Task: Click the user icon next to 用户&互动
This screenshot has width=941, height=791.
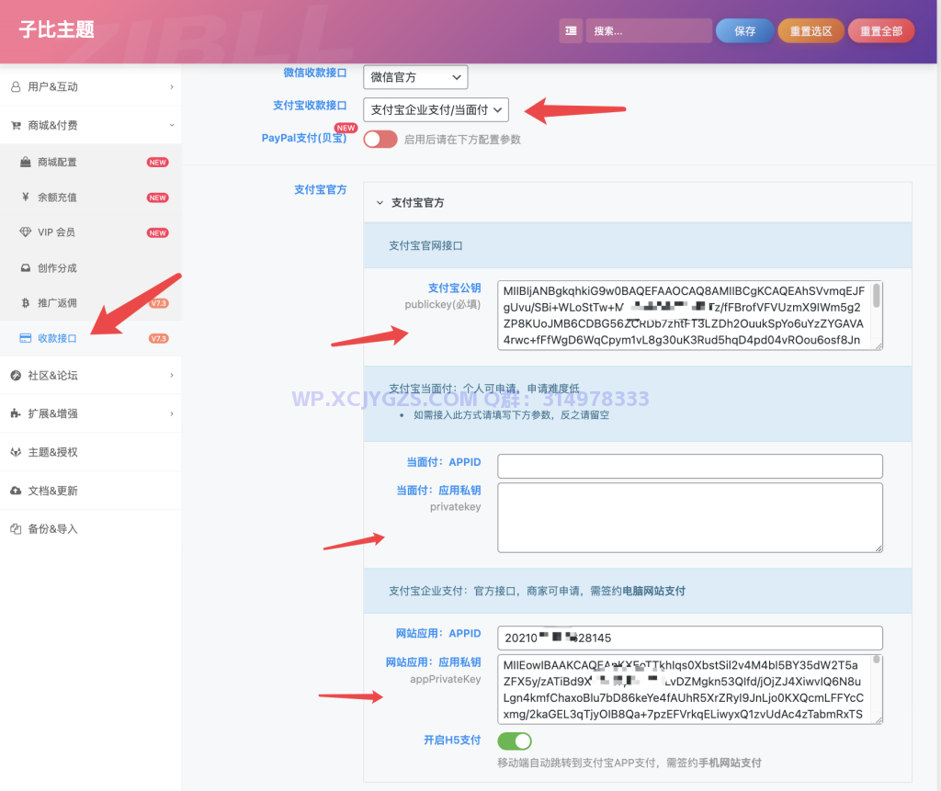Action: [16, 86]
